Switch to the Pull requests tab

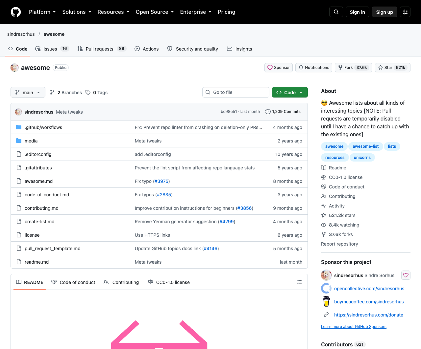click(x=102, y=49)
